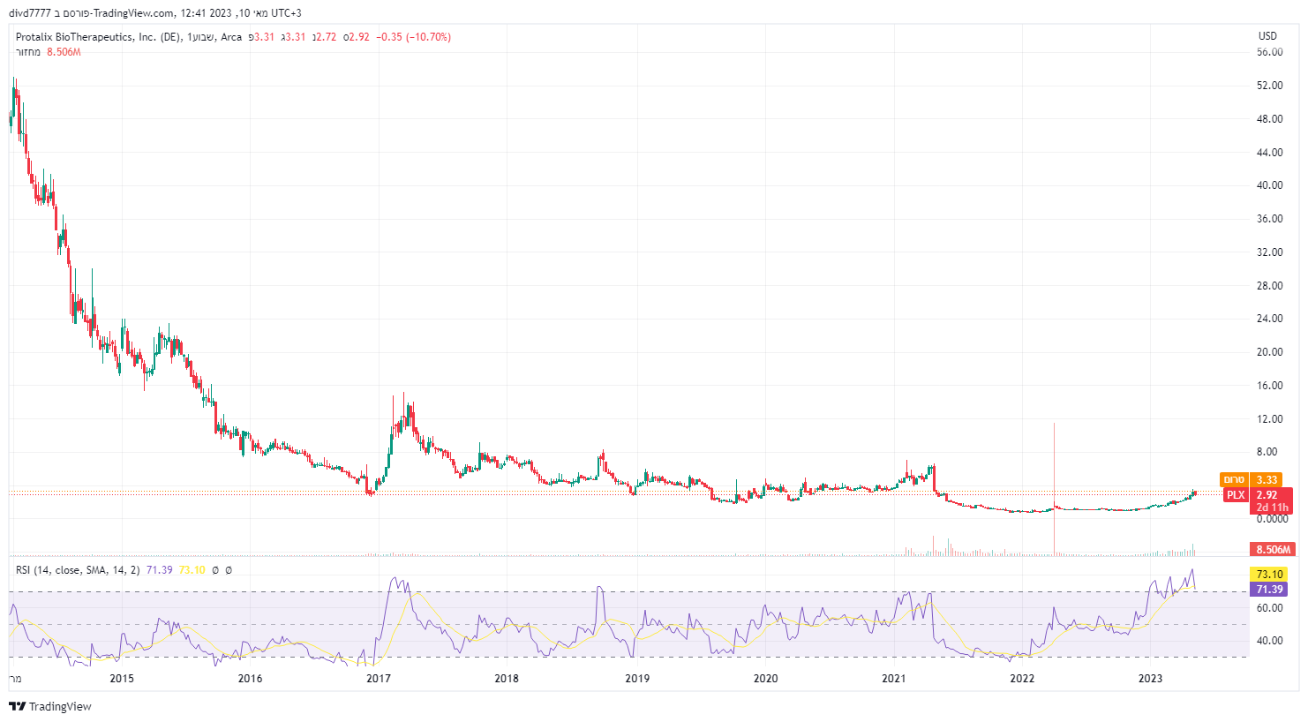Click the 2023 year on time axis
The width and height of the screenshot is (1308, 722).
1150,679
